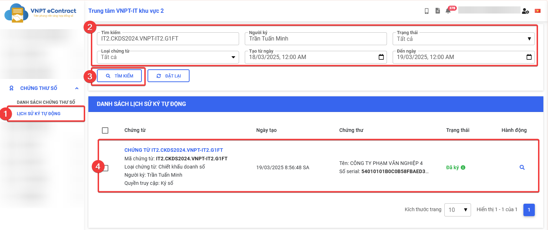
Task: Open LỊCH SỬ KÝ TỰ ĐỘNG menu item
Action: (x=39, y=114)
